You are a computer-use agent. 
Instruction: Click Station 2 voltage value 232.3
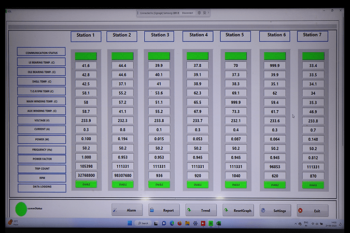(x=122, y=121)
